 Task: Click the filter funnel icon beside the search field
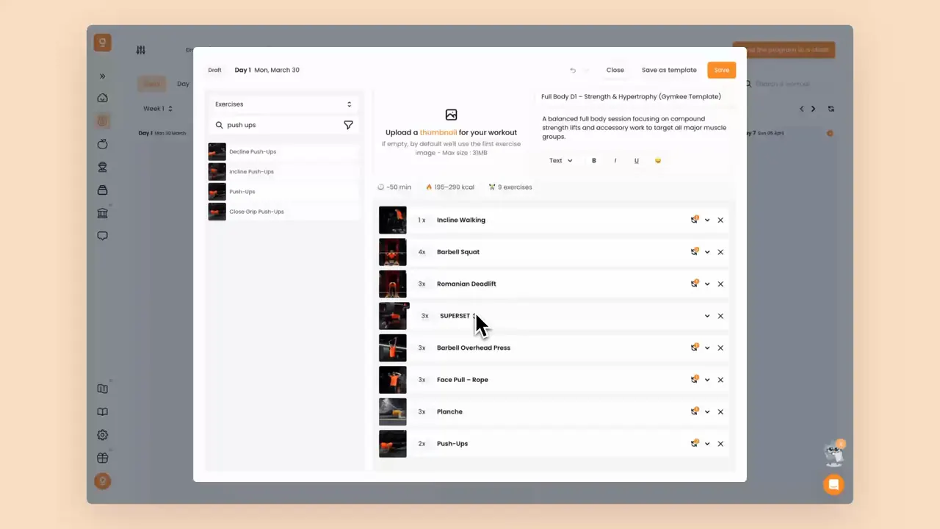click(348, 125)
